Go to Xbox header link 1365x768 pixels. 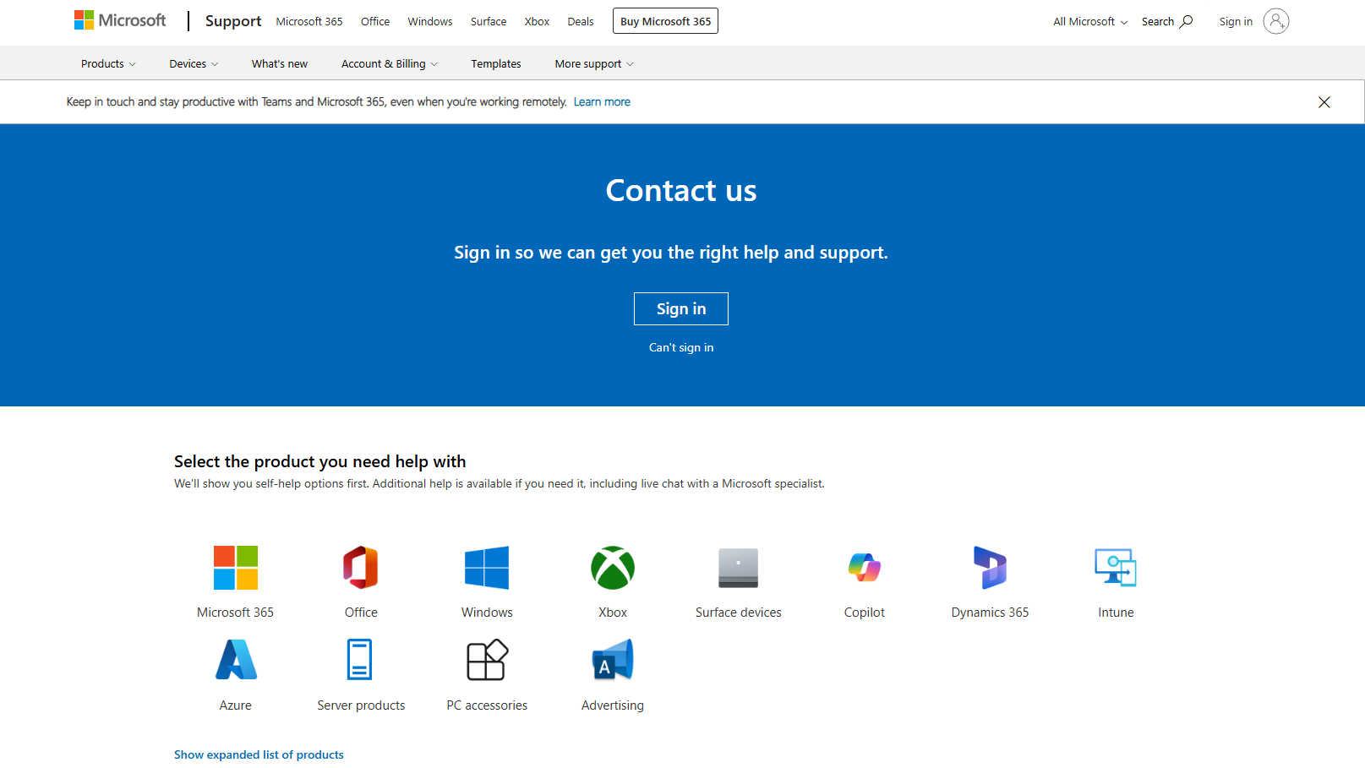coord(537,22)
